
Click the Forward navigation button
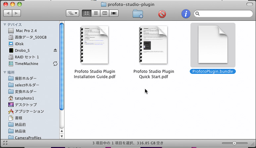16,14
